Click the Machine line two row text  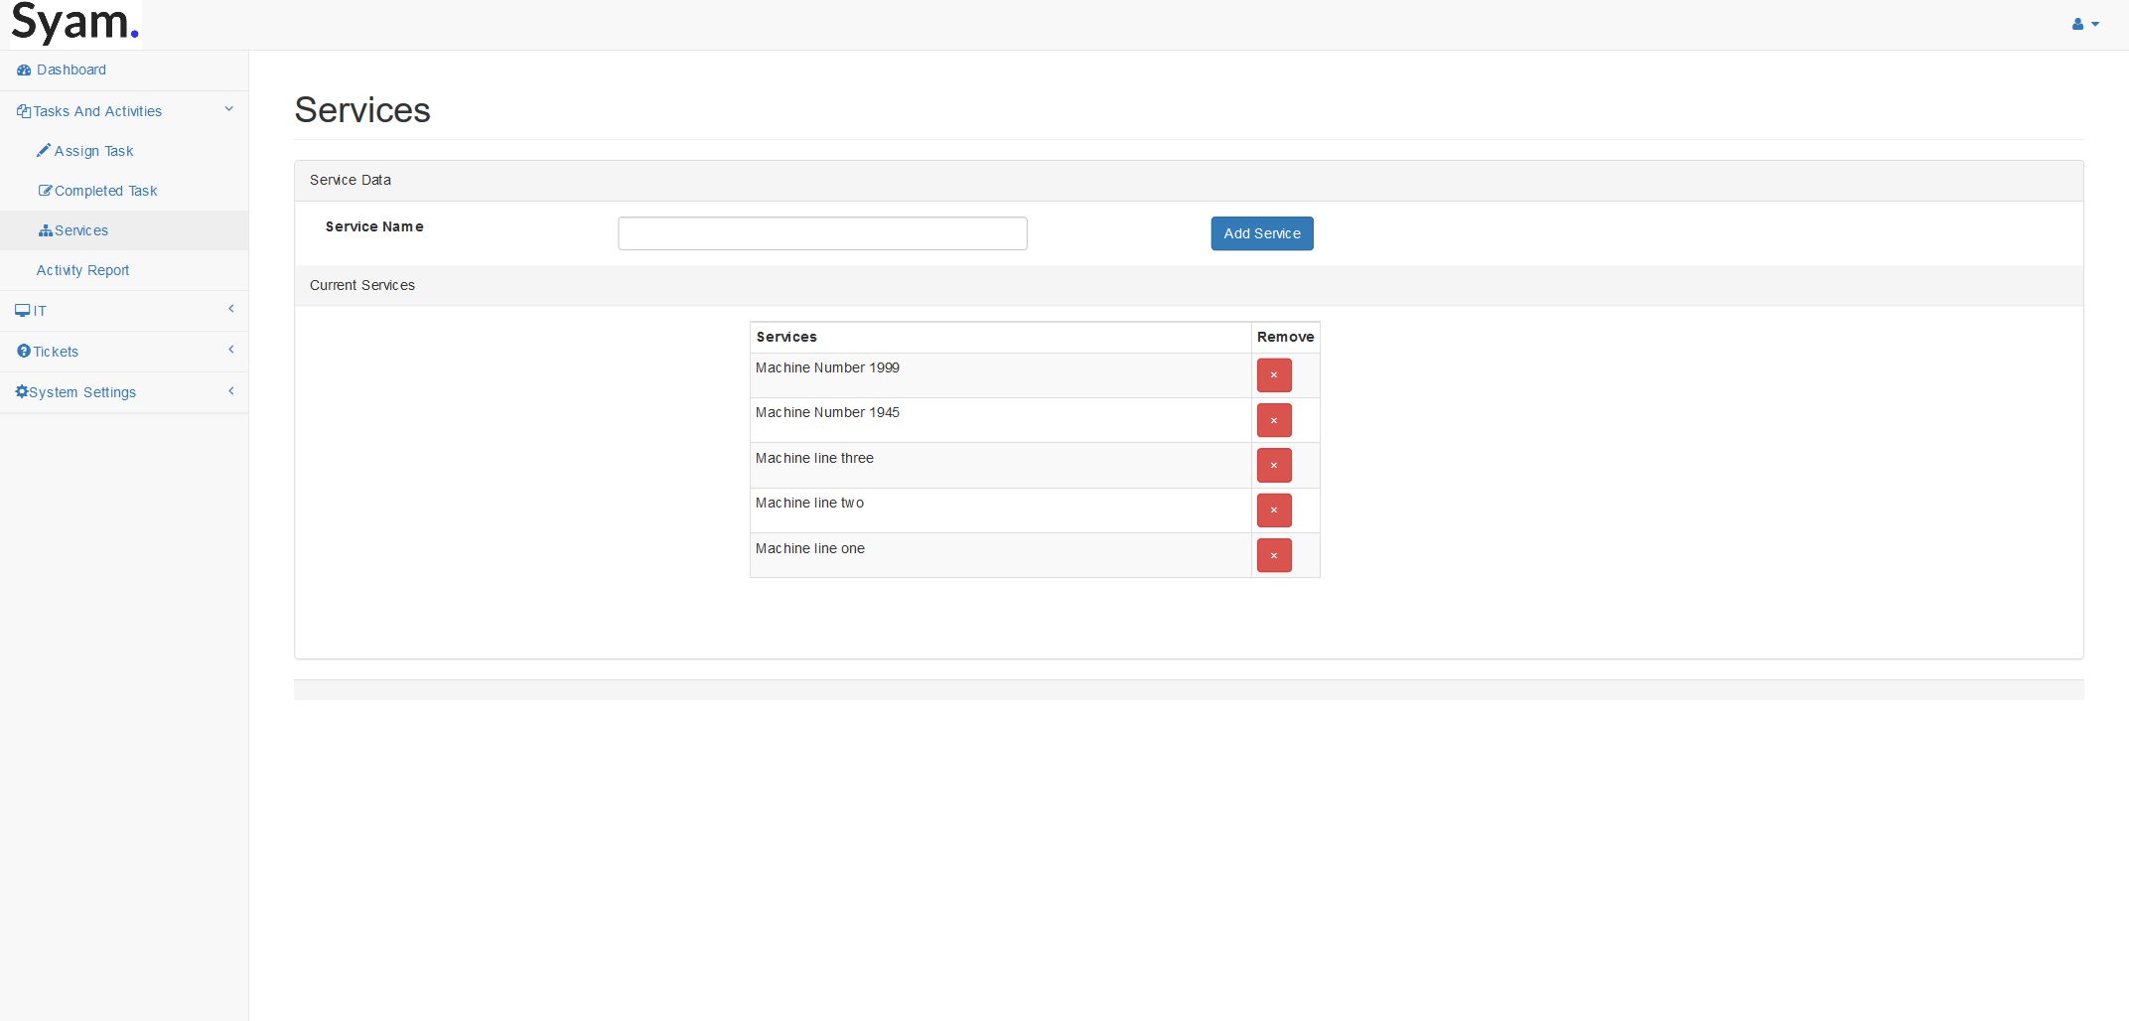click(809, 503)
